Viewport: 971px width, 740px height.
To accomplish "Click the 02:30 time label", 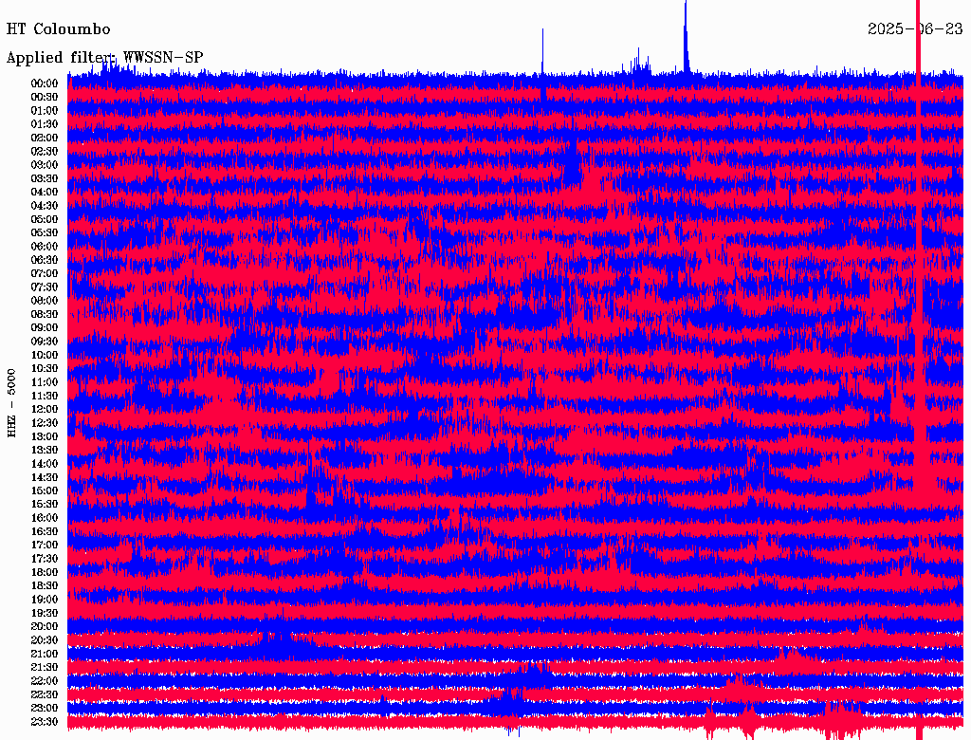I will click(45, 152).
